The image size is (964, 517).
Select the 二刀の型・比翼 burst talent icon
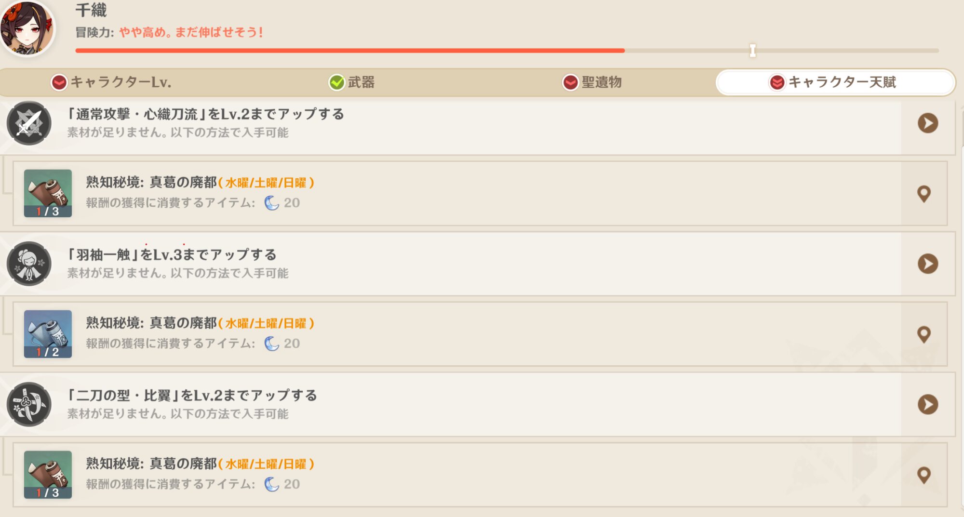(x=29, y=404)
